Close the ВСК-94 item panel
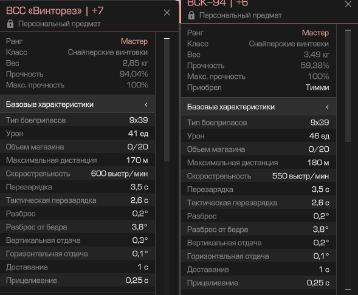The image size is (358, 295). [x=348, y=4]
